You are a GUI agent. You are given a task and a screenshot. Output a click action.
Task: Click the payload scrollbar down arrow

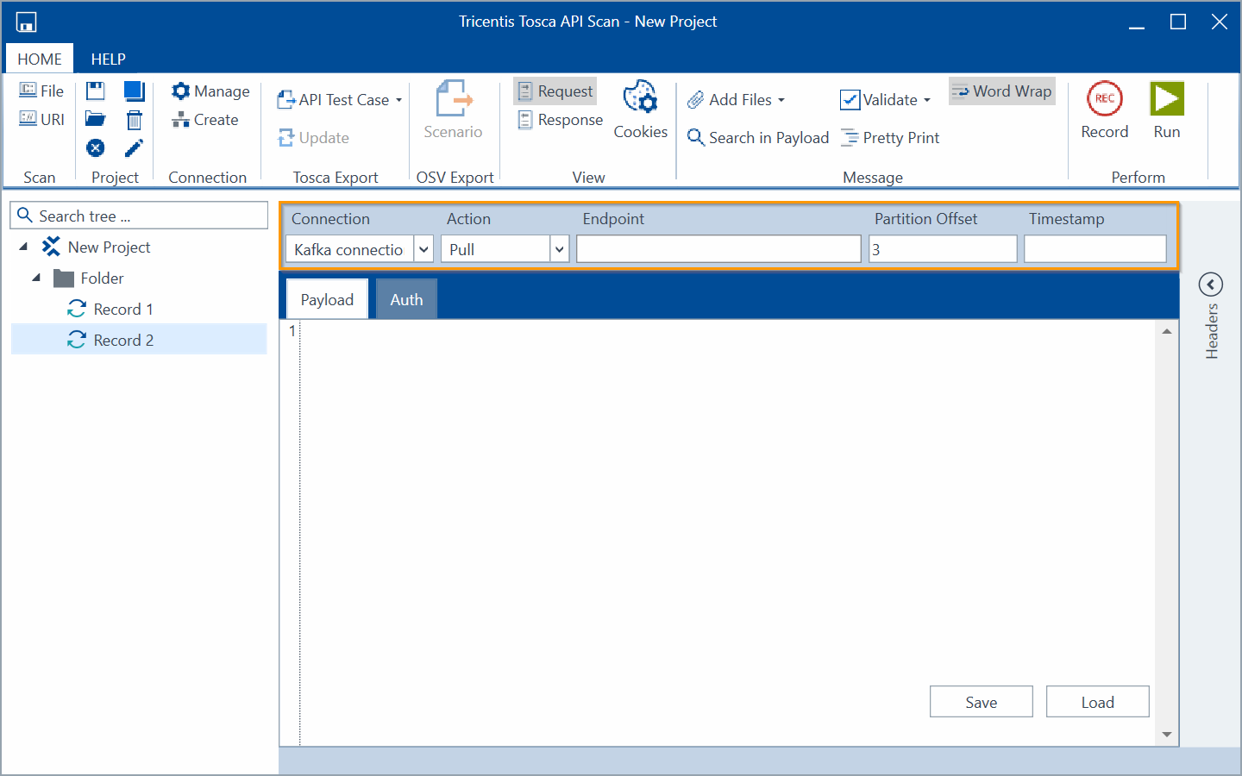[1167, 735]
